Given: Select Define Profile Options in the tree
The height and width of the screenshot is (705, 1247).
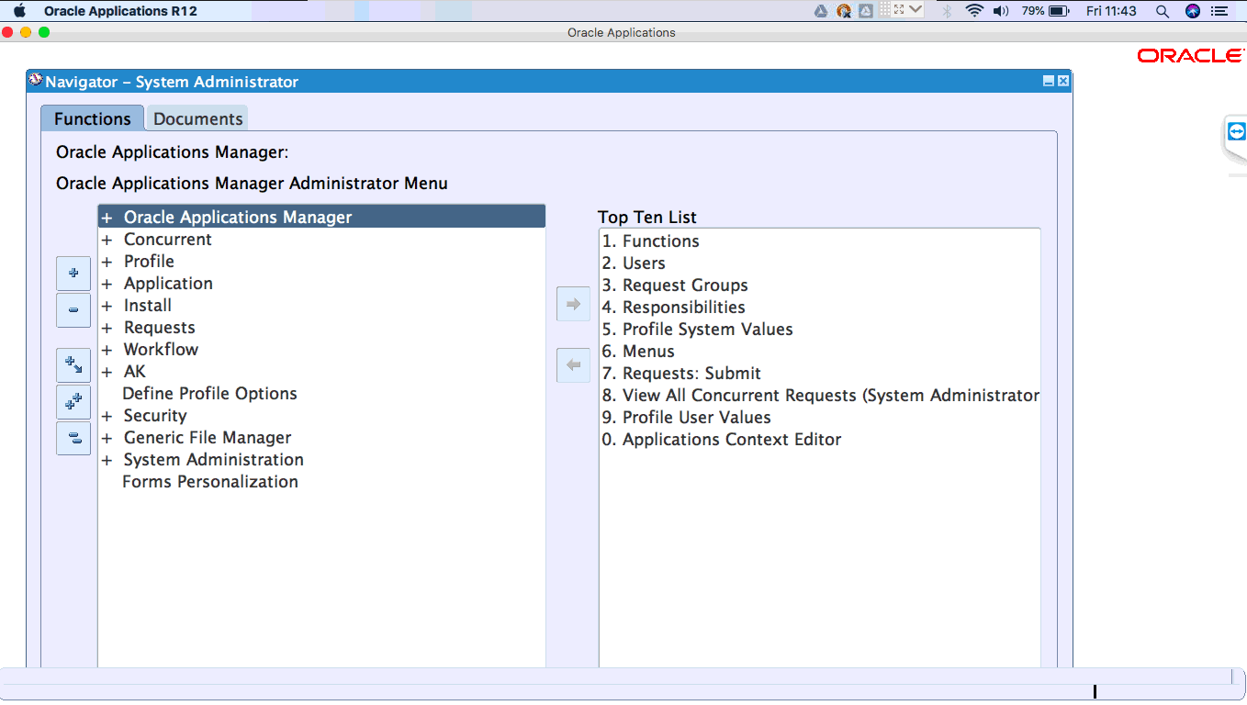Looking at the screenshot, I should pos(209,394).
